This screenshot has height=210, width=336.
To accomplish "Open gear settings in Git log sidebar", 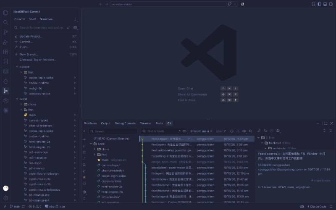I will point(84,192).
